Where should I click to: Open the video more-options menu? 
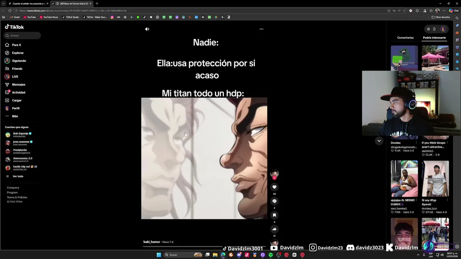(x=261, y=29)
